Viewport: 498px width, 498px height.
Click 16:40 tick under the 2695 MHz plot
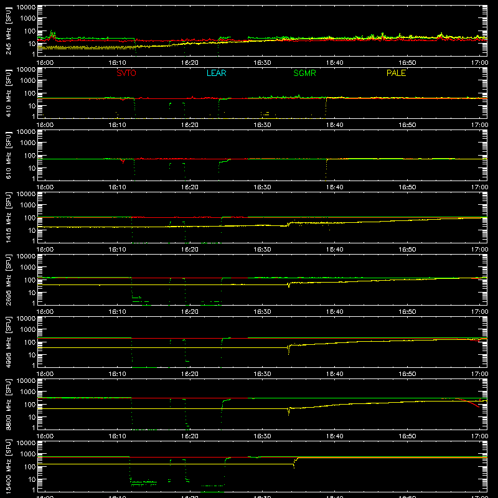click(335, 312)
